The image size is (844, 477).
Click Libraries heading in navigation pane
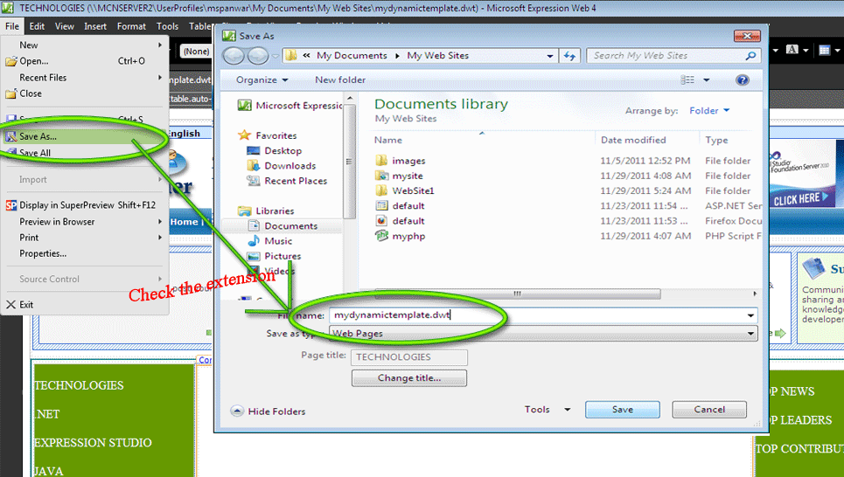click(x=275, y=211)
